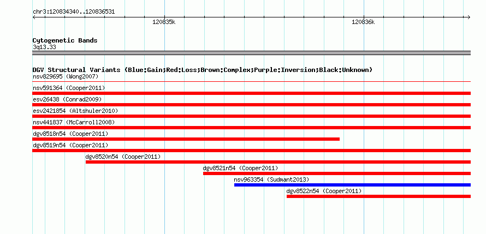Screen dimensions: 486x234
Task: Click the red bar beneath dgv8521n54
Action: click(337, 173)
